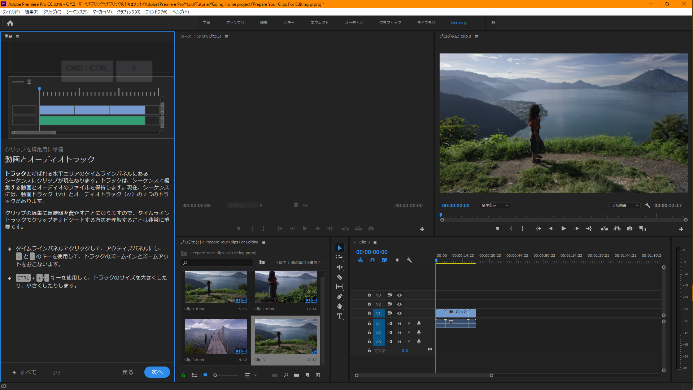This screenshot has width=693, height=390.
Task: Toggle A1 track mute button
Action: 399,323
